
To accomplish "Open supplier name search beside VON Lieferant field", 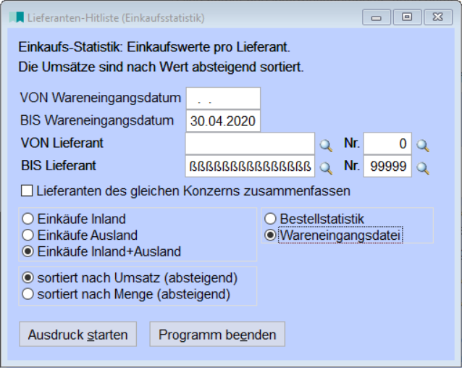I will (x=326, y=146).
